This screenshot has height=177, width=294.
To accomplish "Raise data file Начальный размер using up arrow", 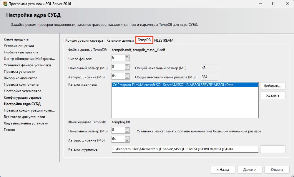I will point(127,65).
